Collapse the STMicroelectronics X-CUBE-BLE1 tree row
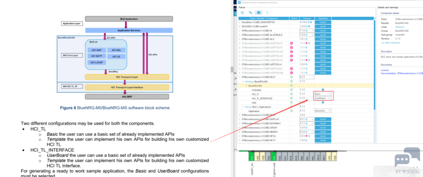423x177 pixels. (x=240, y=77)
